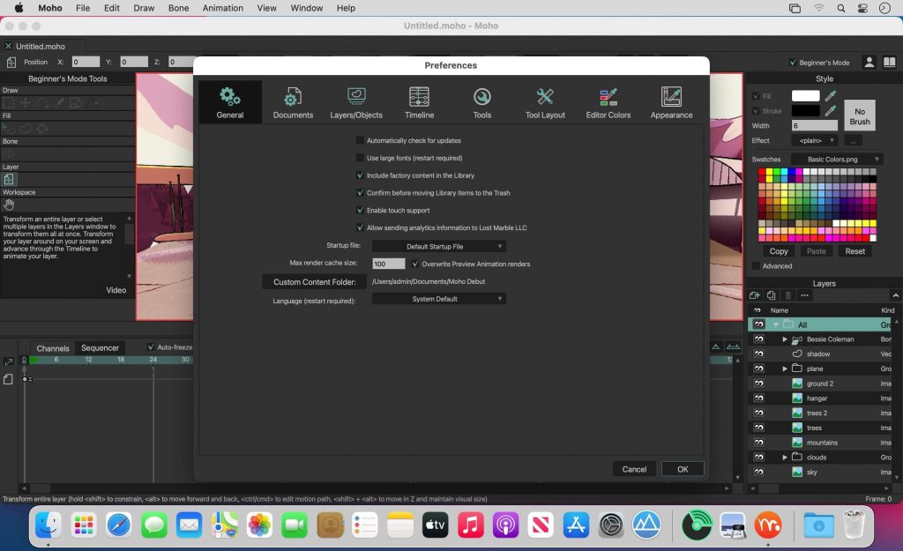Open the Language dropdown

point(438,299)
